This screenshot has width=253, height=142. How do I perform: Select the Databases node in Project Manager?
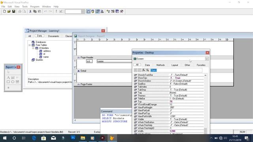pos(41,42)
